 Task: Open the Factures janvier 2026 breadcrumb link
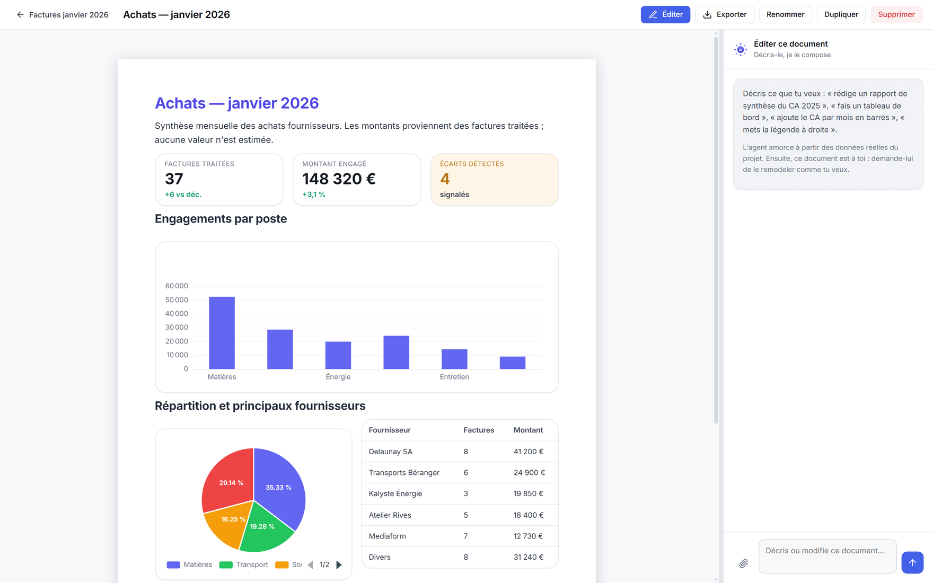68,15
